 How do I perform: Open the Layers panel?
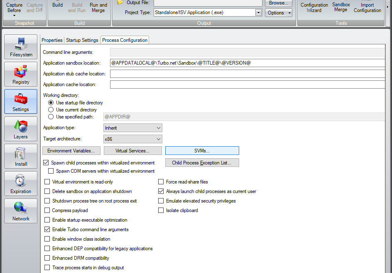21,129
